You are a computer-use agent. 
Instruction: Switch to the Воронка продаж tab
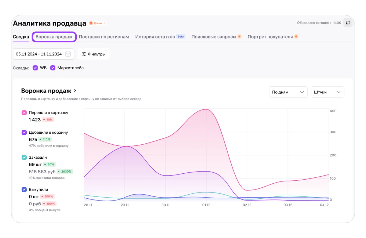point(54,37)
